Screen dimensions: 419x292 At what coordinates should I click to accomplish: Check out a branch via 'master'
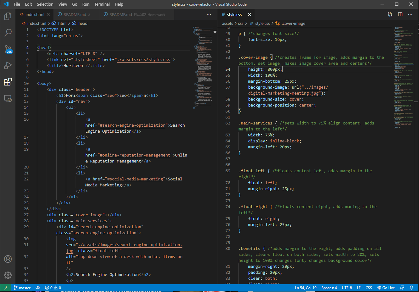[x=22, y=288]
